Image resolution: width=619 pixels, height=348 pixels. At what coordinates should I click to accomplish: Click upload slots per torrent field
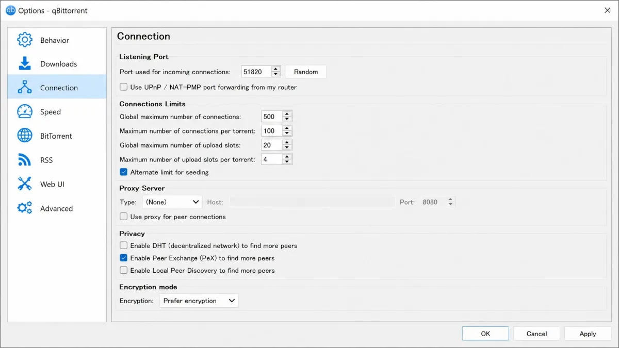coord(272,159)
